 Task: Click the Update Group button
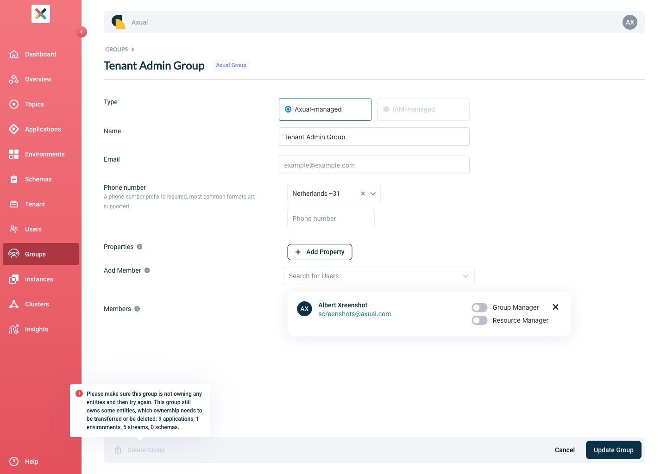pos(613,450)
